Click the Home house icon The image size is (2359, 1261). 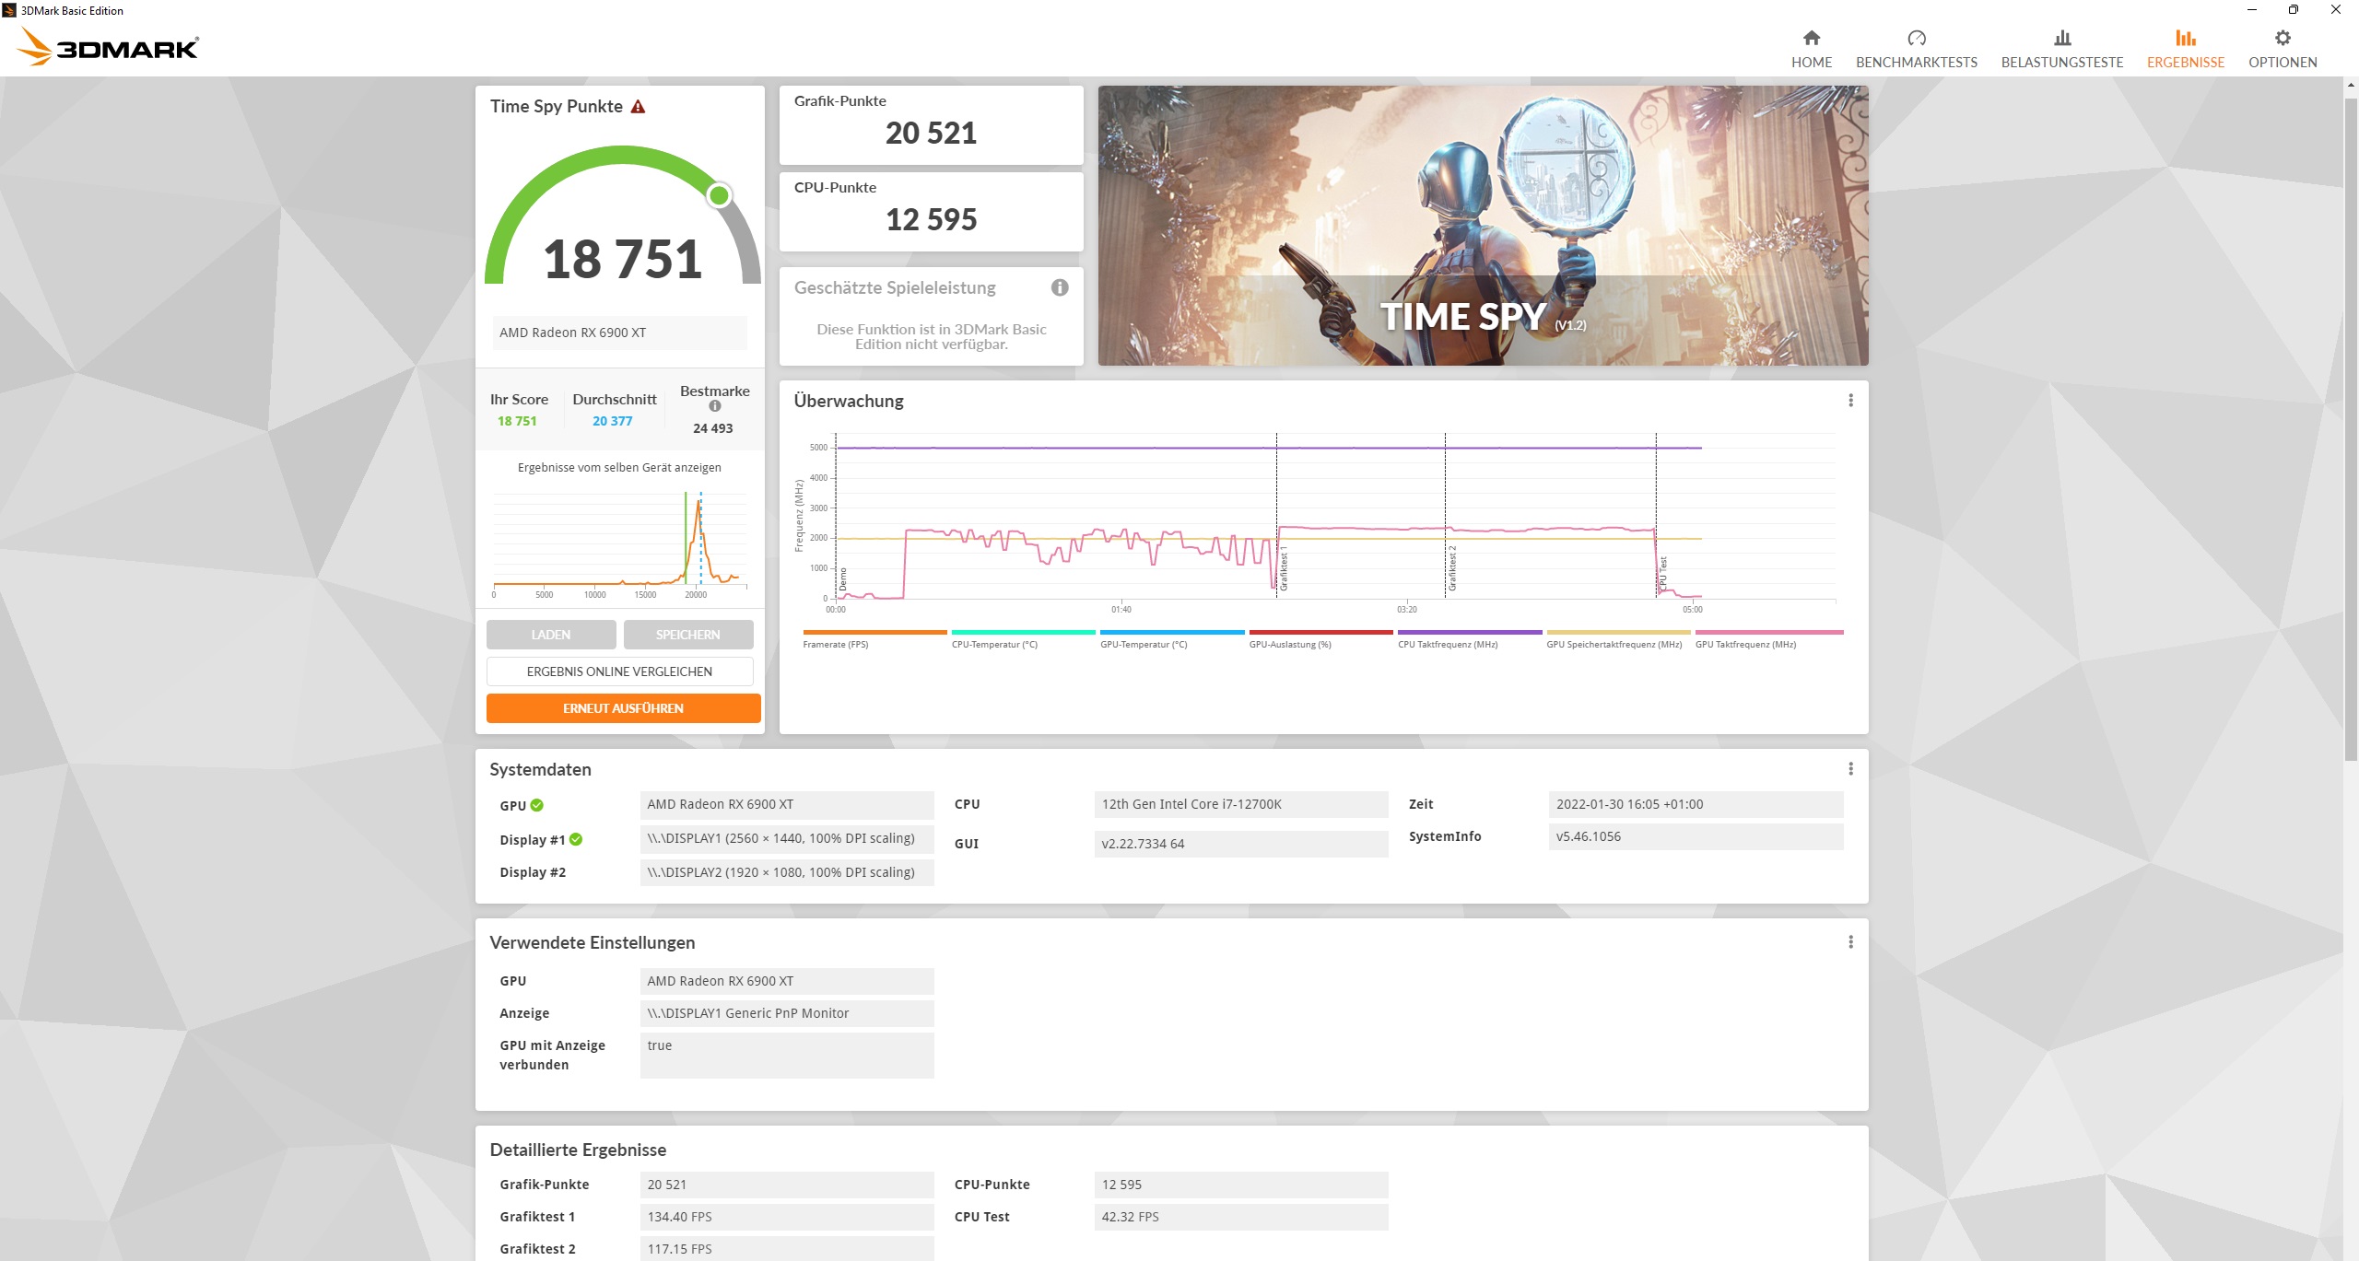click(x=1811, y=39)
